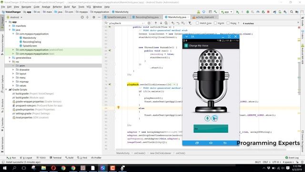
Task: Expand the generatedJava folder
Action: [10, 58]
